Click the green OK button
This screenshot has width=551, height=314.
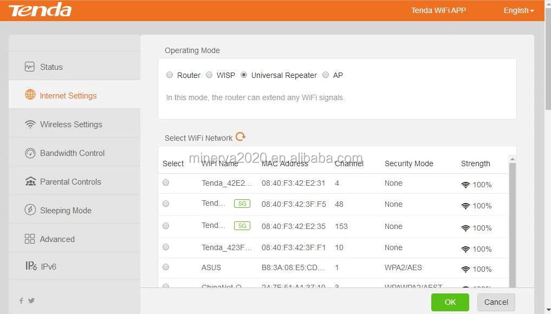point(450,302)
